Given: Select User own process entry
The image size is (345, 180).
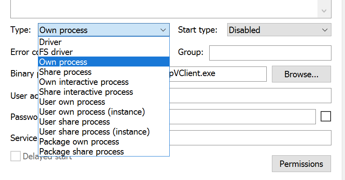Looking at the screenshot, I should (x=72, y=102).
